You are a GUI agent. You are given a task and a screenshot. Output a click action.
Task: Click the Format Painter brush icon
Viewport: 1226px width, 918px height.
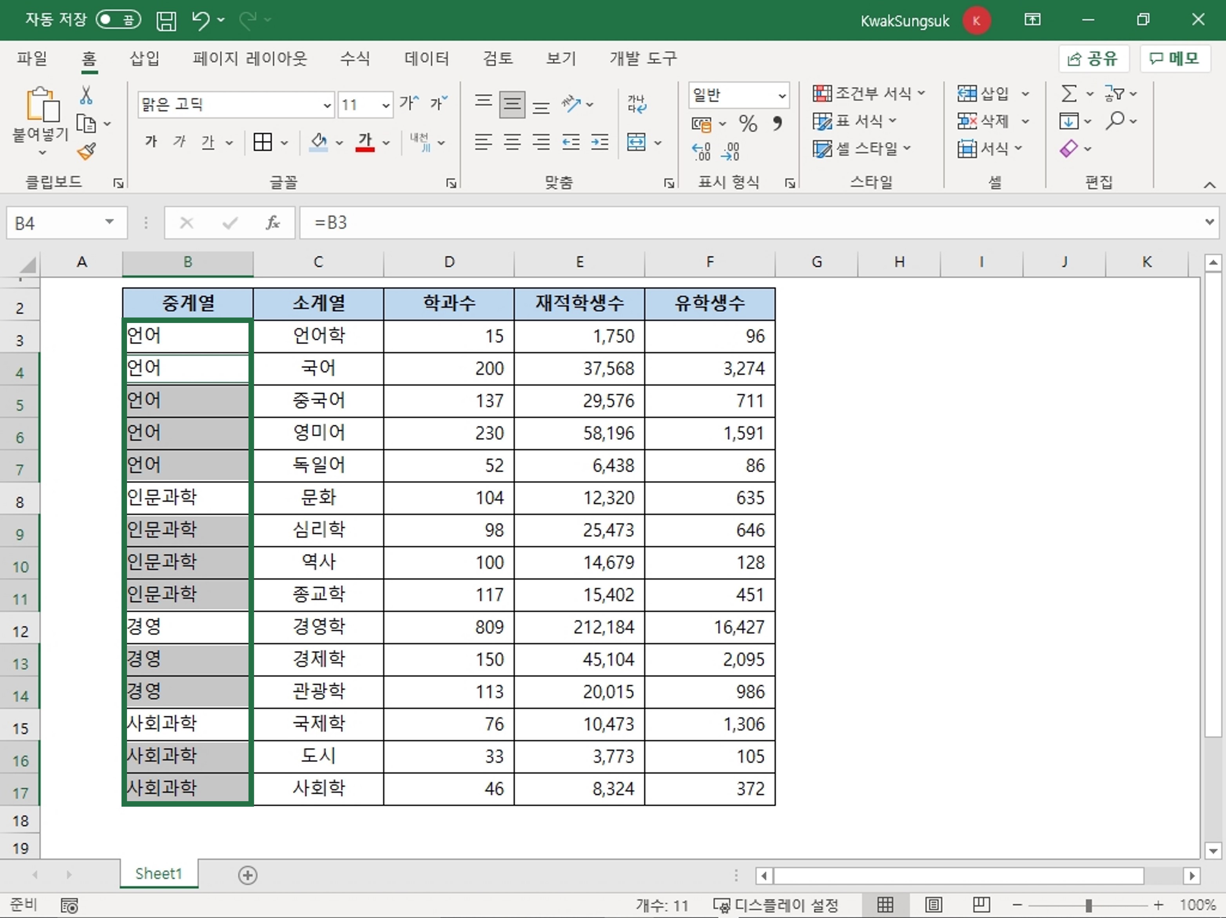click(87, 151)
